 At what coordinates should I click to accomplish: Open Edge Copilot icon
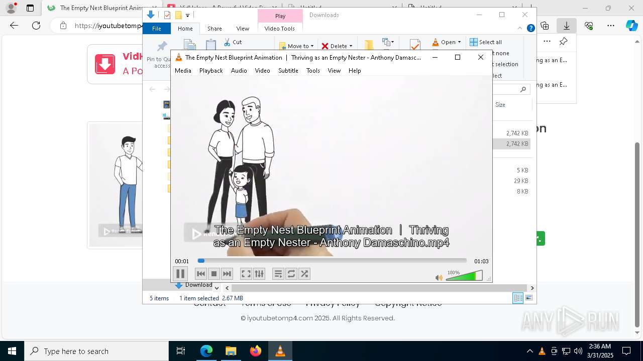tap(631, 26)
